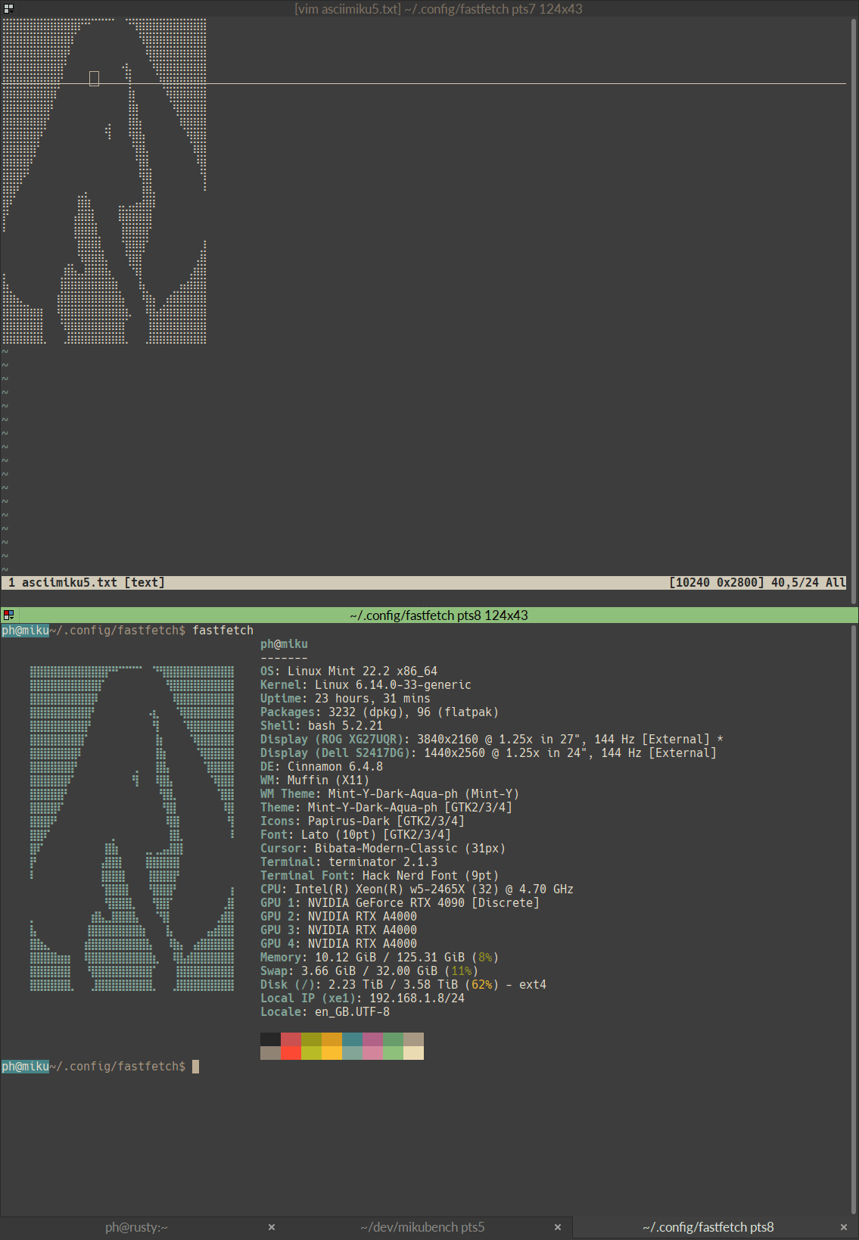Click the Icons: Papirus-Dark line

[x=363, y=821]
